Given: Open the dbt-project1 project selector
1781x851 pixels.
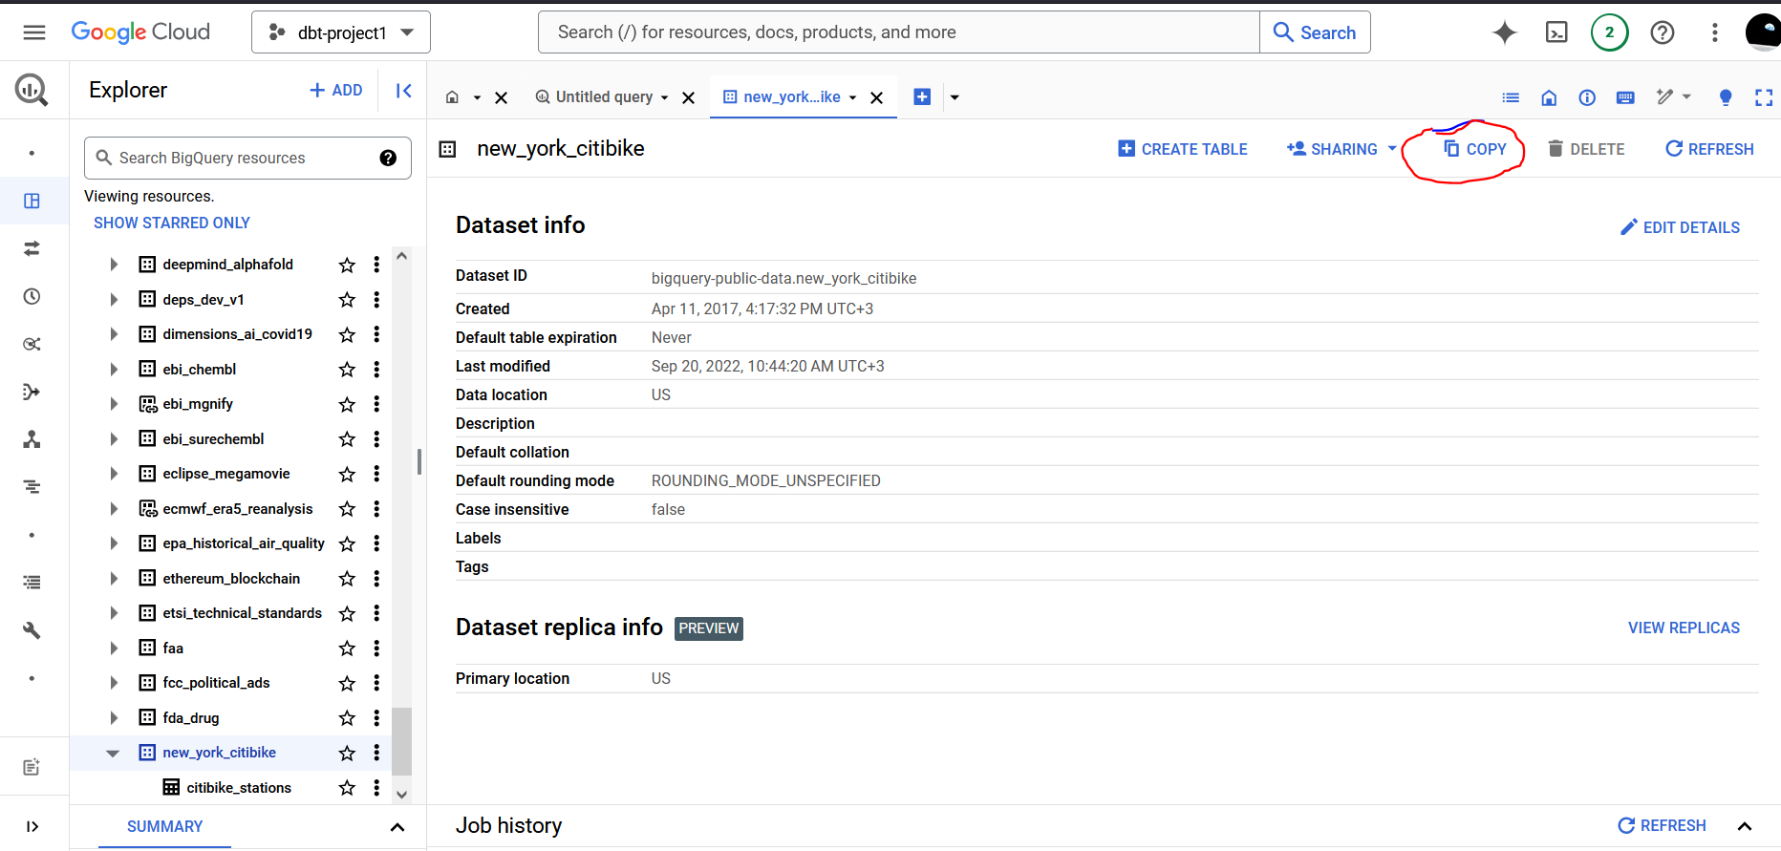Looking at the screenshot, I should pos(341,32).
